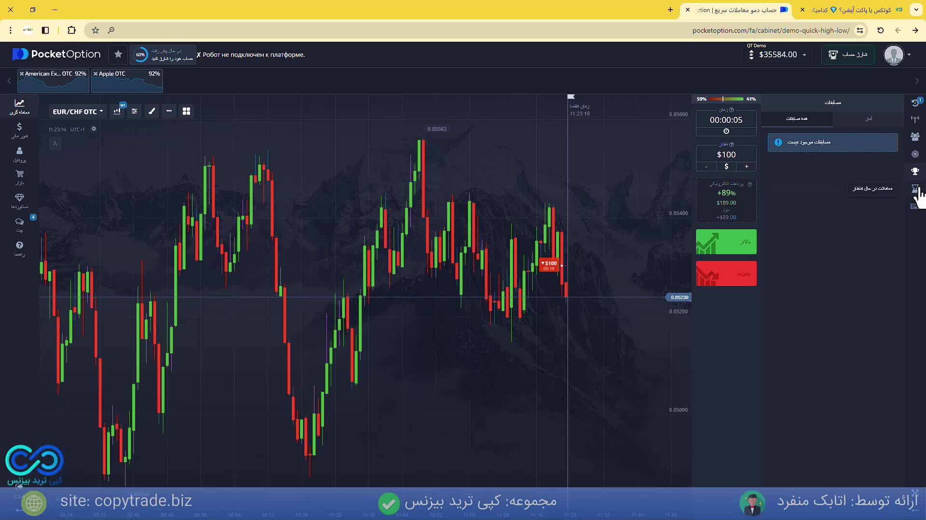The width and height of the screenshot is (926, 520).
Task: Open signals antenna icon
Action: 915,119
